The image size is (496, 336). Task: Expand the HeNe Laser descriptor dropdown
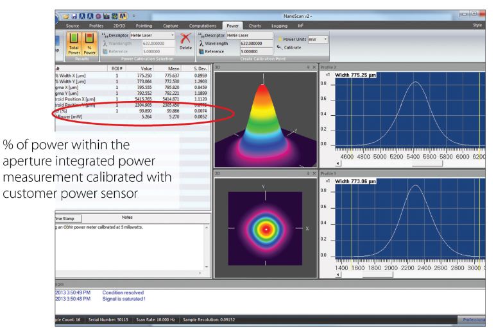click(x=172, y=35)
